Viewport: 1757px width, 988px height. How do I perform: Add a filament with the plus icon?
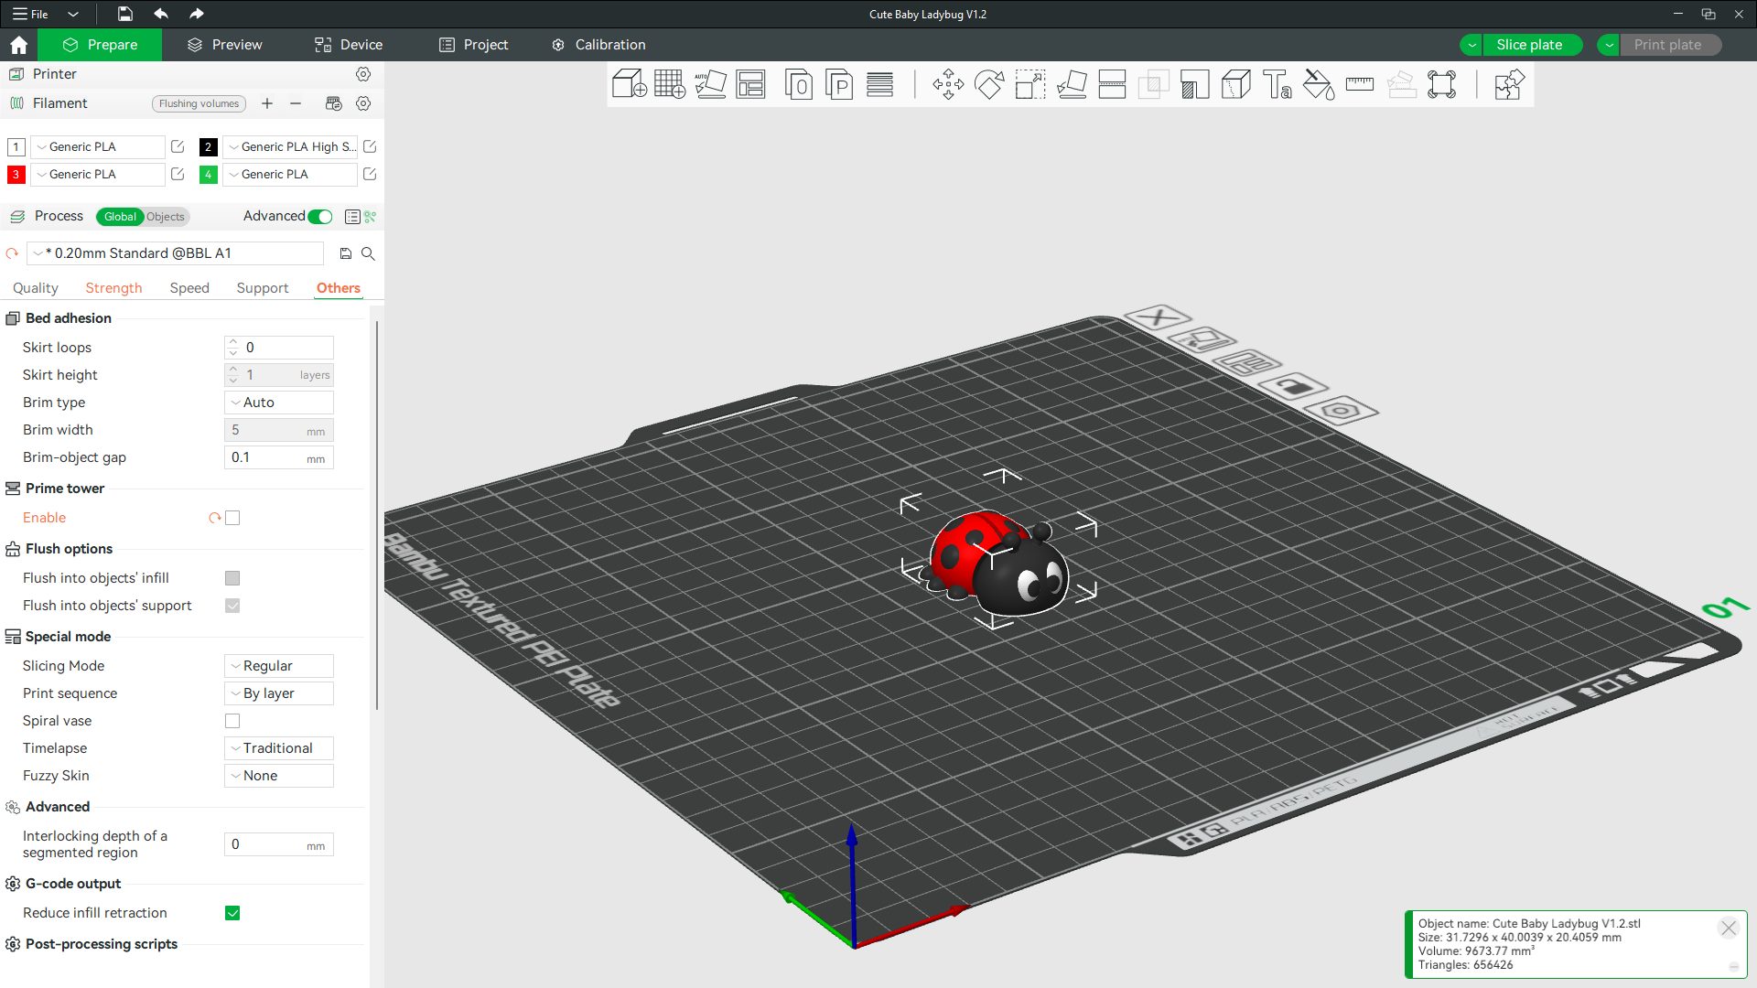click(267, 103)
